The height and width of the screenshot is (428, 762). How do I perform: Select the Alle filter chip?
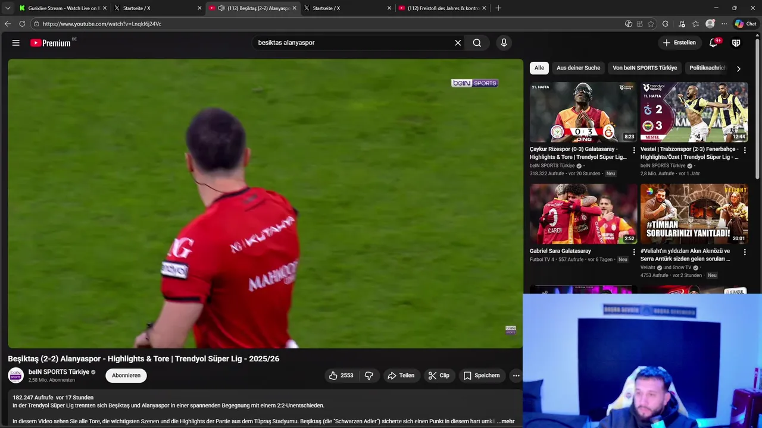click(539, 68)
